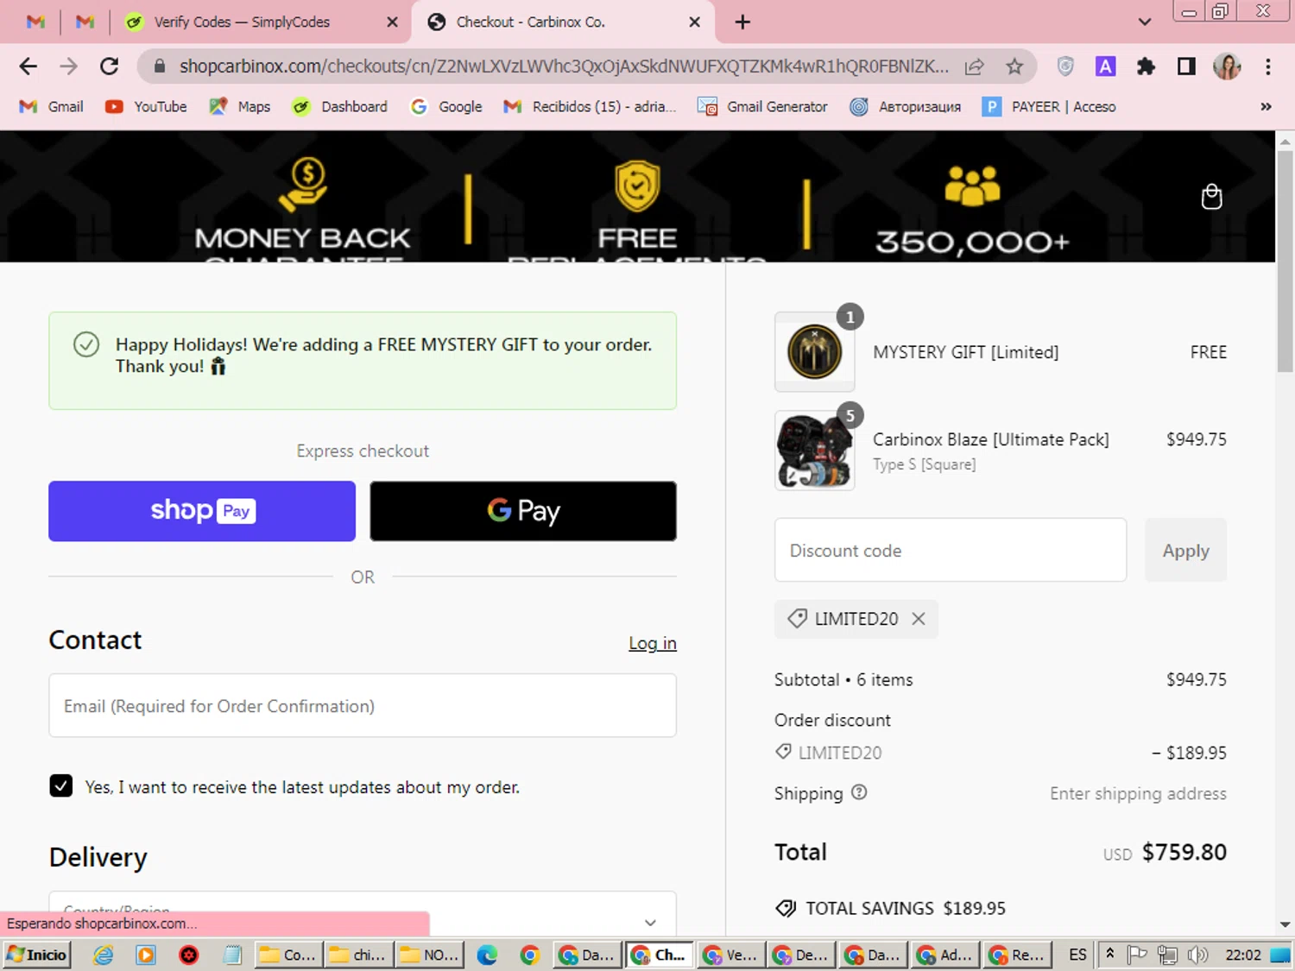Open a new browser tab
The height and width of the screenshot is (971, 1295).
(742, 22)
